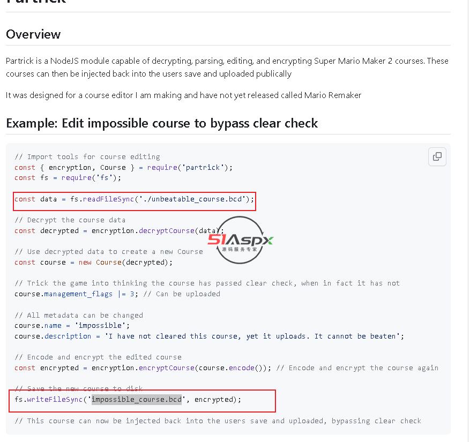Click the 'new Course(decrypted)' line
The height and width of the screenshot is (442, 470).
click(94, 262)
